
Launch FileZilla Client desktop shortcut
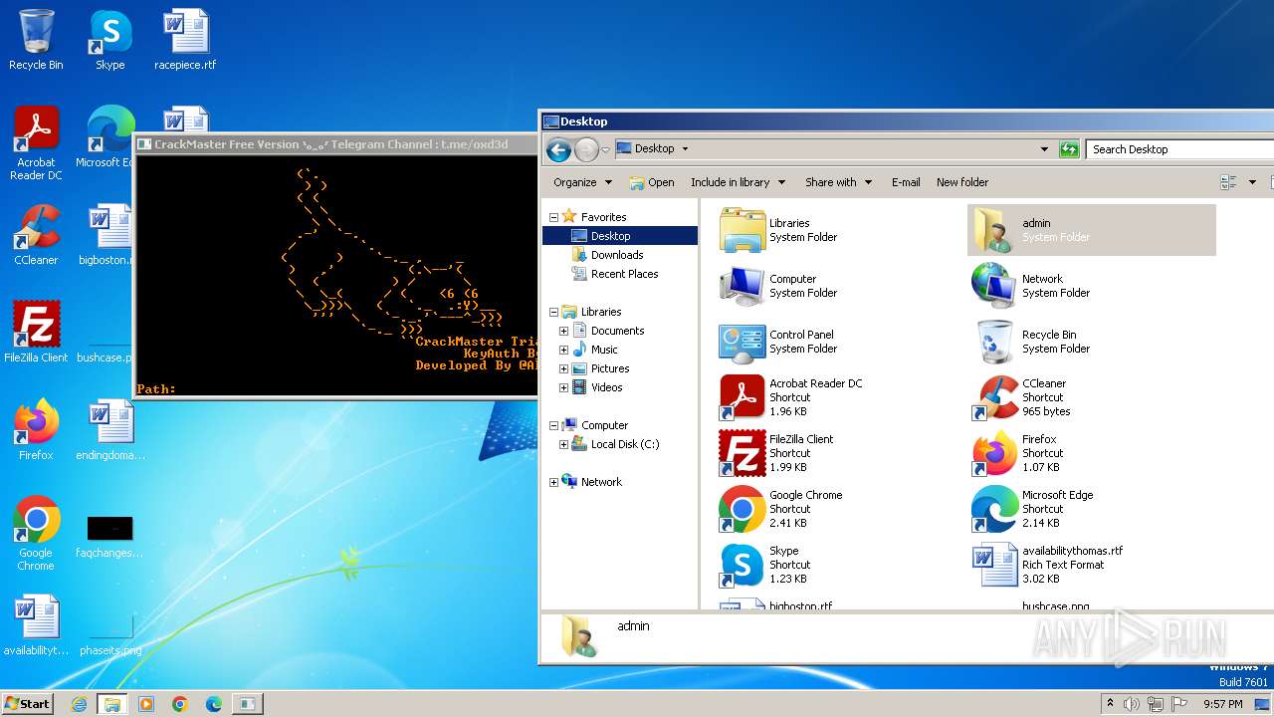[x=36, y=332]
